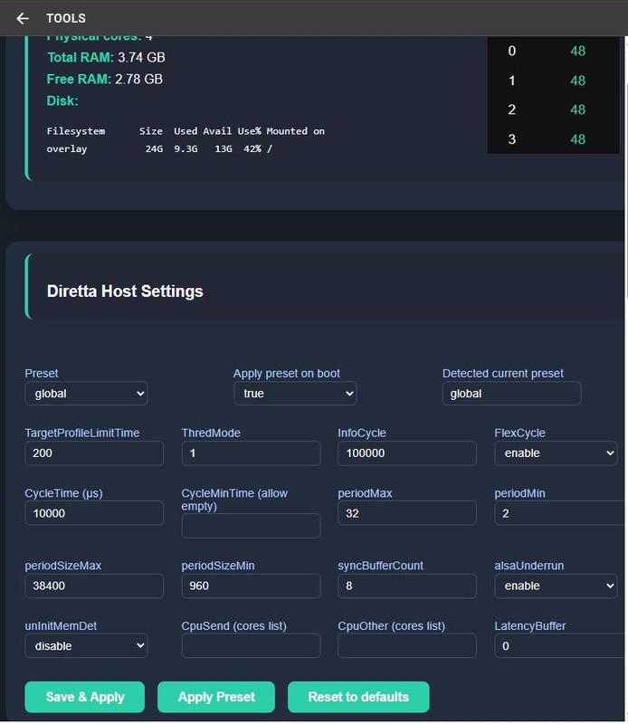Focus the empty CycleMinTime field
This screenshot has width=628, height=724.
pos(251,526)
